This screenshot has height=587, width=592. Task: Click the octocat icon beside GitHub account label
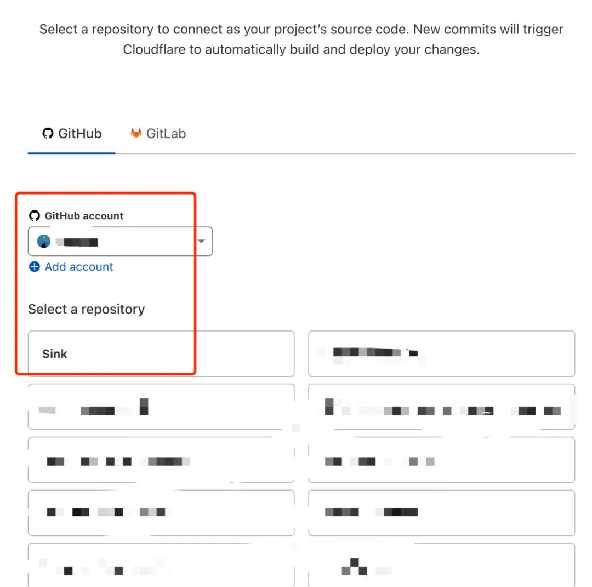click(x=35, y=215)
